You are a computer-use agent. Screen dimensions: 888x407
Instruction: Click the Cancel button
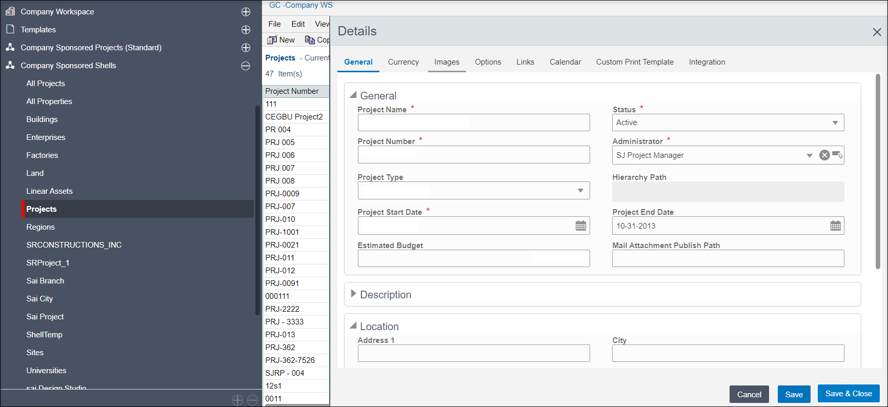[749, 394]
